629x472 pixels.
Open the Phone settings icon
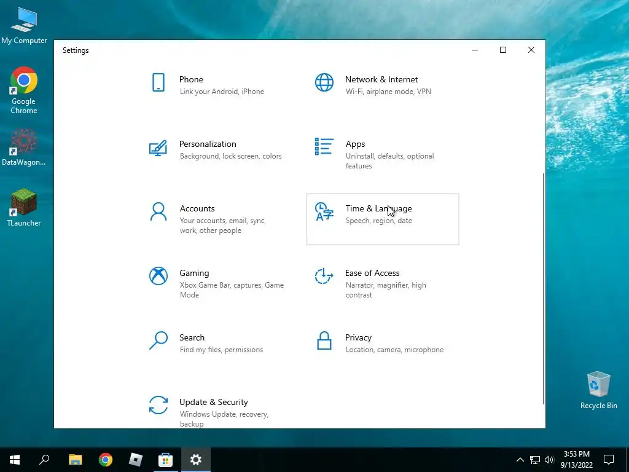point(158,82)
